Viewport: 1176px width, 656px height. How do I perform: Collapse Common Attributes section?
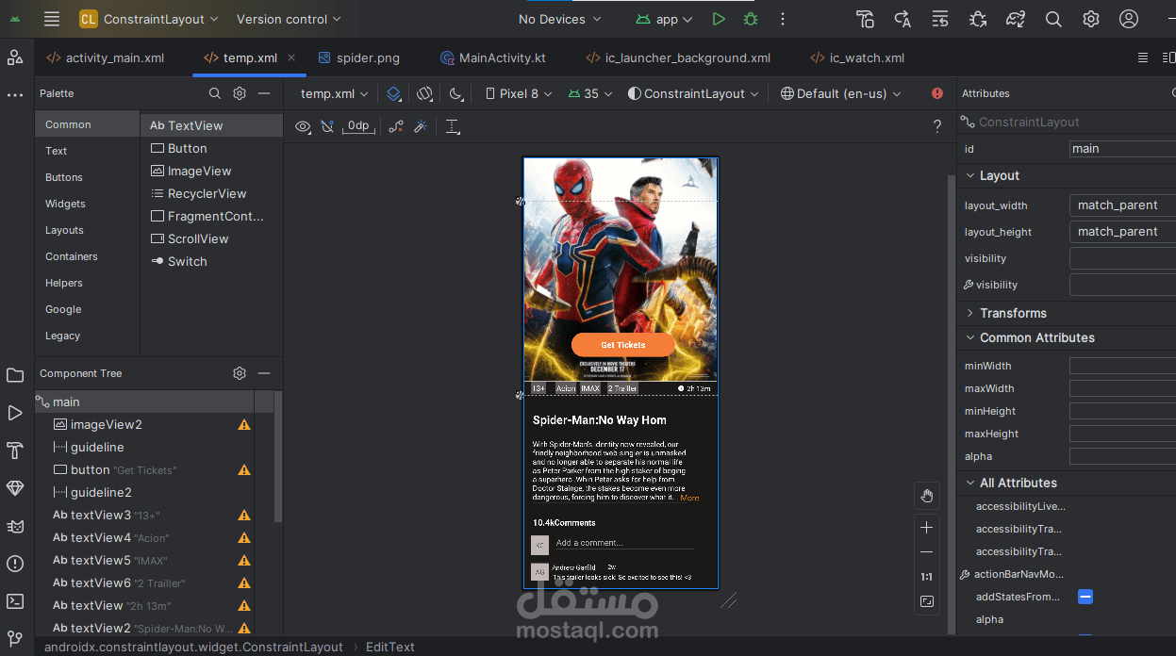tap(969, 337)
